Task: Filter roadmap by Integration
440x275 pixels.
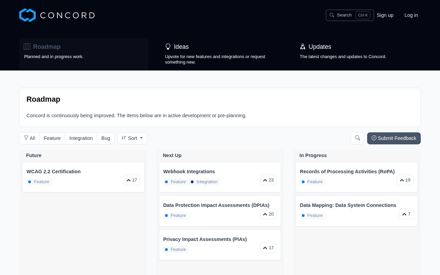Action: (x=81, y=138)
